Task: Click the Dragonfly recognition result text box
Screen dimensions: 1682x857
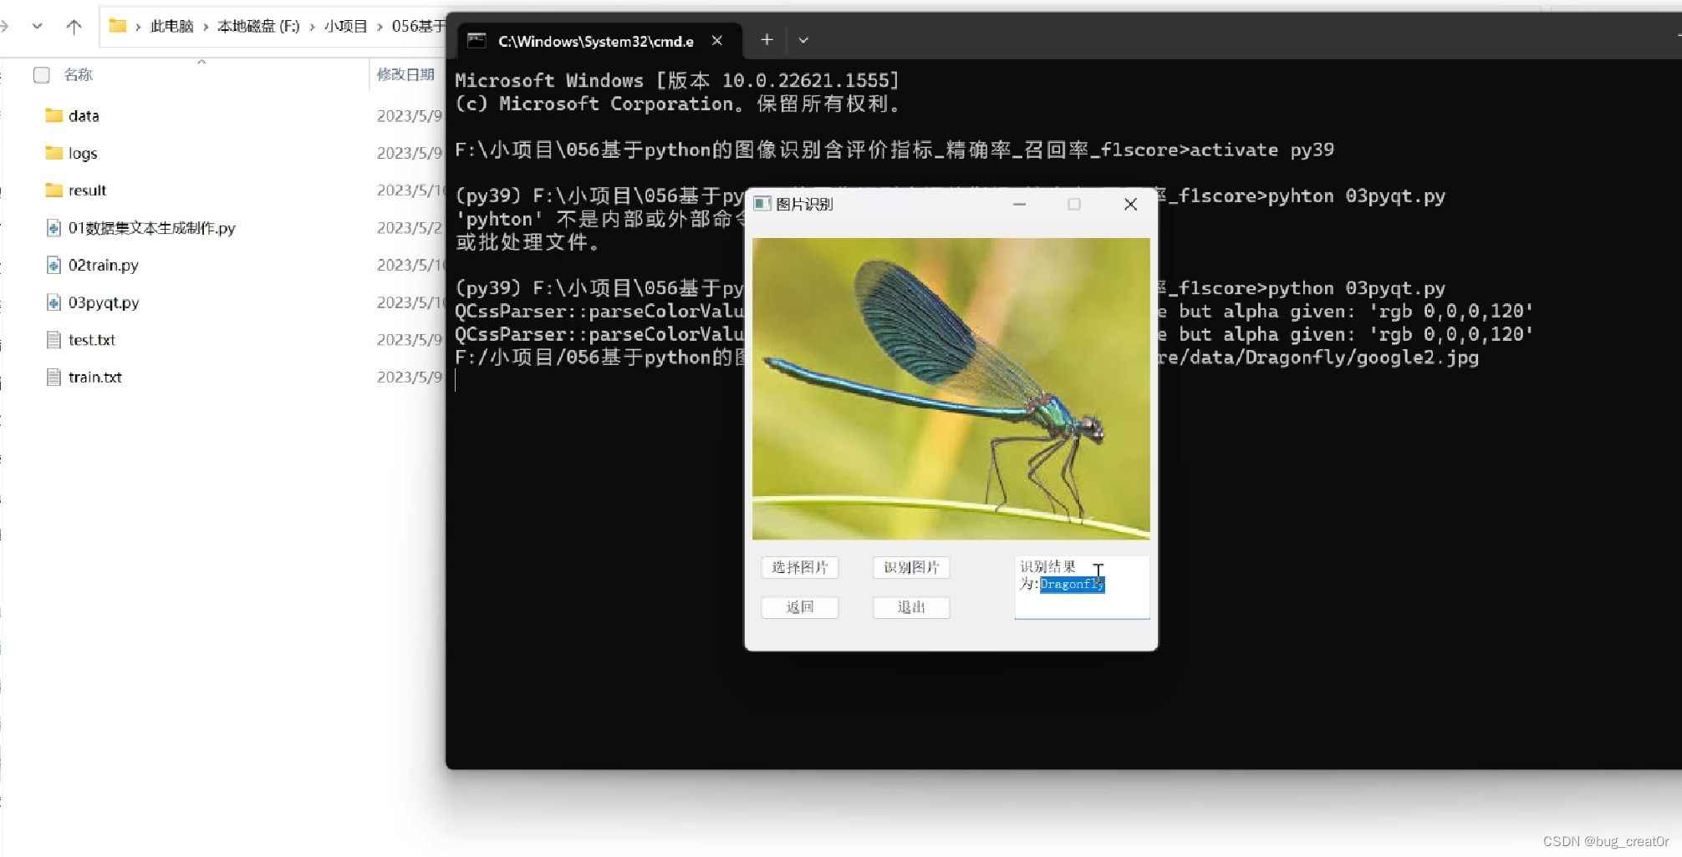Action: [1081, 585]
